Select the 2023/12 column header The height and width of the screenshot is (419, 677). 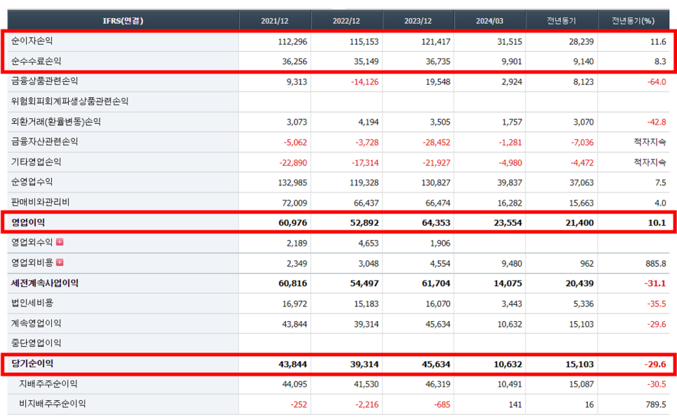click(x=418, y=21)
